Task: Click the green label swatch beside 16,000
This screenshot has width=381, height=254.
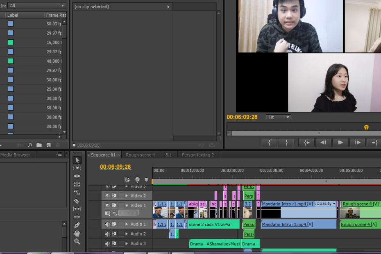Action: [x=11, y=42]
